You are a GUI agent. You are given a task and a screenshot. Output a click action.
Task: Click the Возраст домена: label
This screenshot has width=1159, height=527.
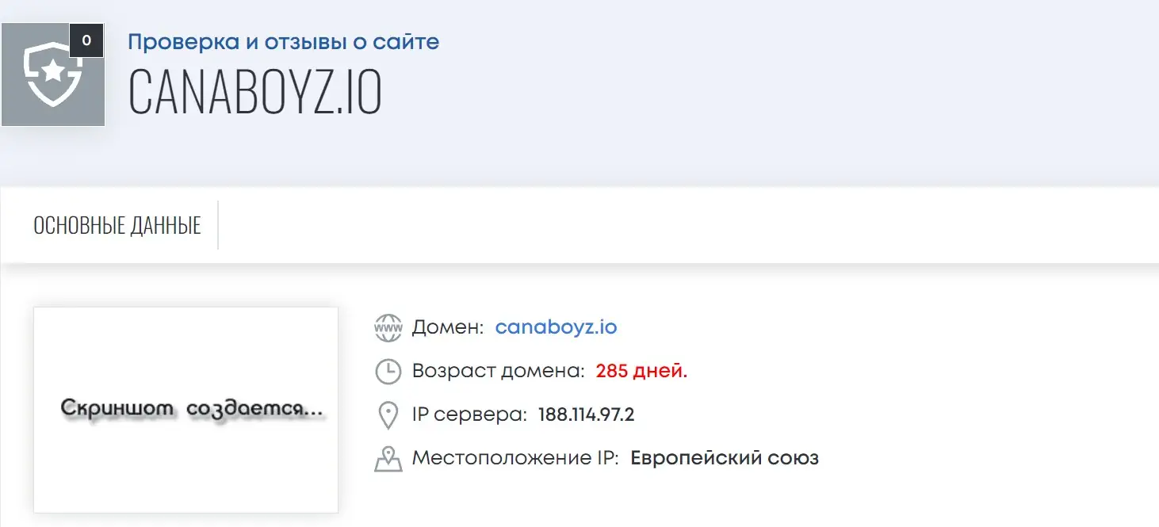click(499, 370)
